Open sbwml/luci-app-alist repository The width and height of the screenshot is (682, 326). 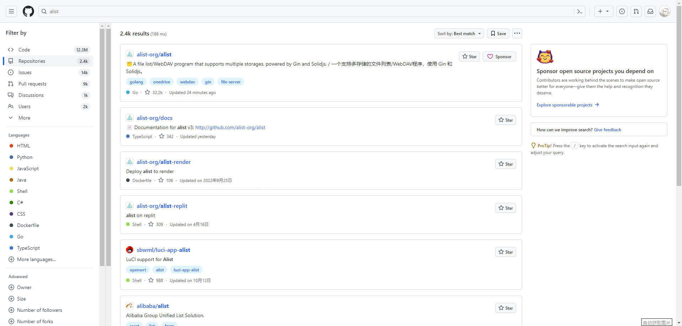[x=163, y=250]
